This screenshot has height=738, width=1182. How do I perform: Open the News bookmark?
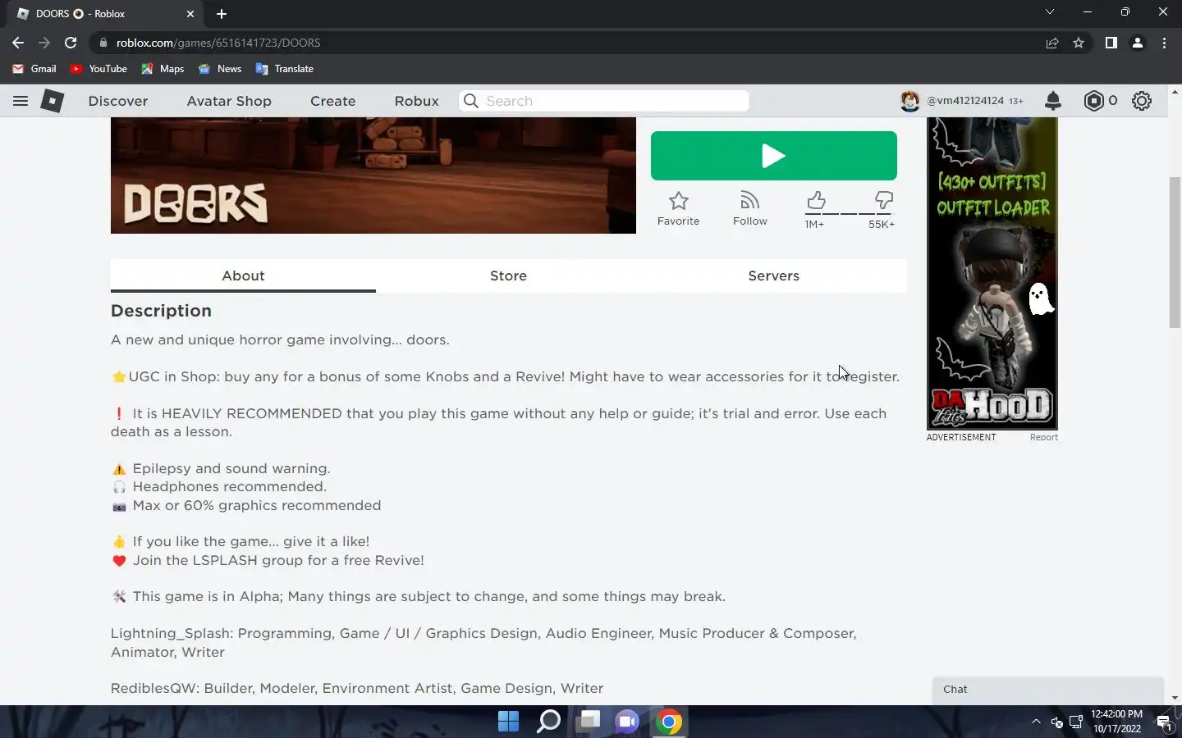pos(220,69)
